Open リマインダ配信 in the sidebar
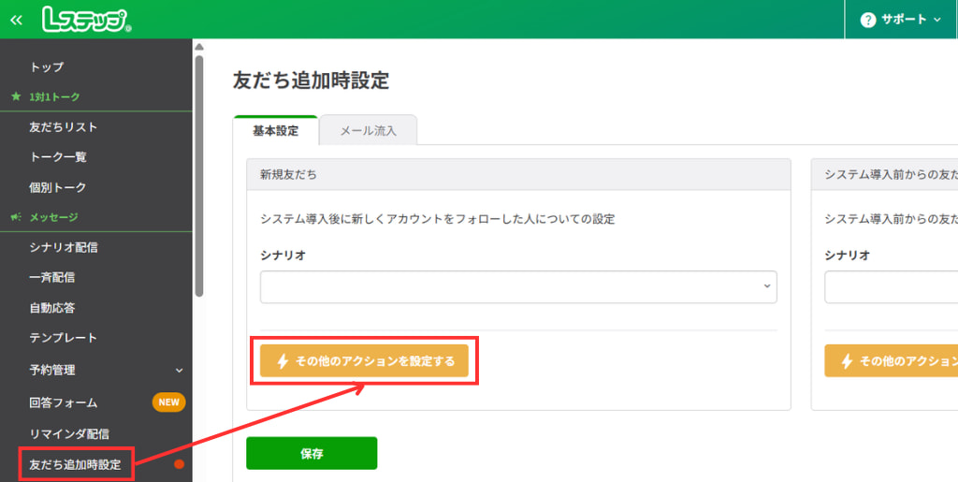The height and width of the screenshot is (482, 958). [69, 433]
